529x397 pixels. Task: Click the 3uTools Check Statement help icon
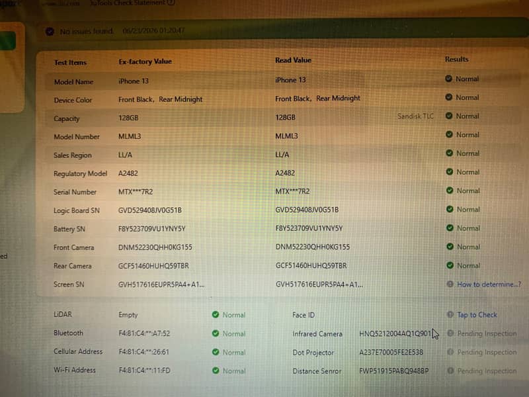pos(171,3)
